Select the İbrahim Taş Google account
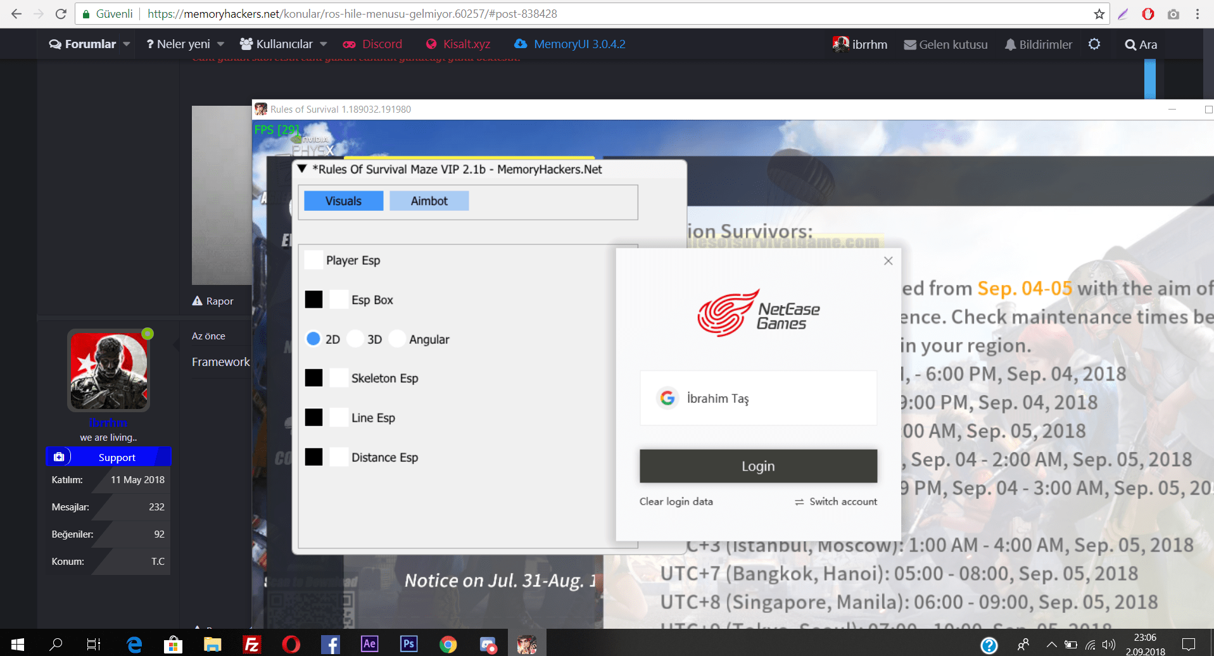The width and height of the screenshot is (1214, 656). (758, 398)
